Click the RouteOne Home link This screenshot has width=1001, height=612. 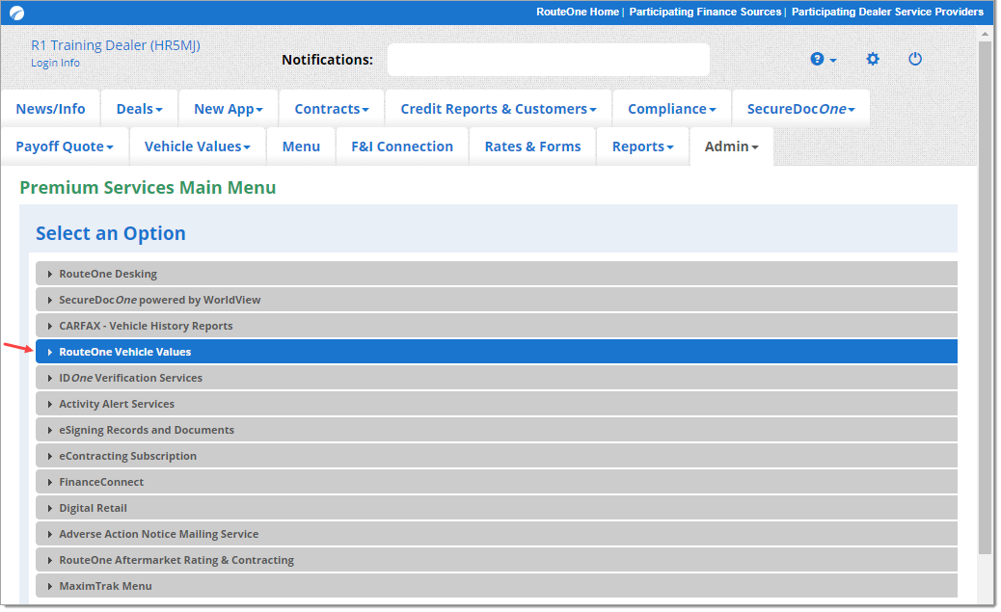577,13
